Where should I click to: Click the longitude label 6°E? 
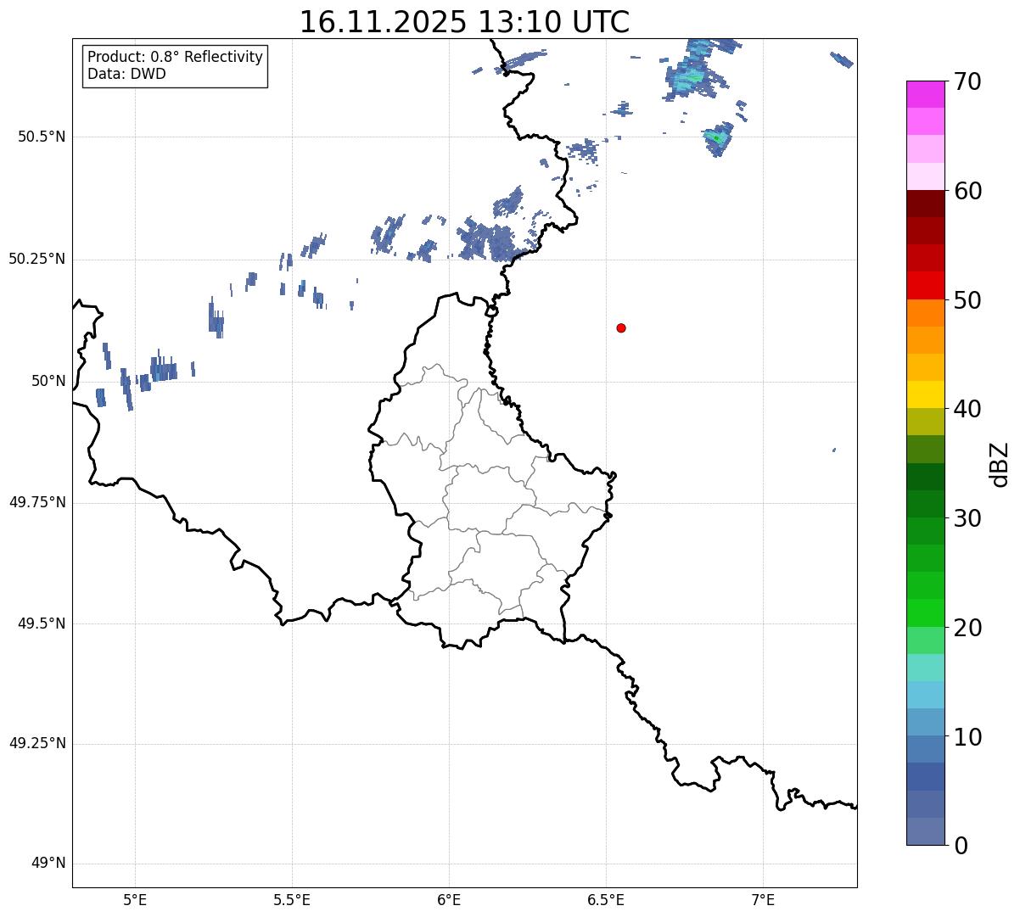449,900
